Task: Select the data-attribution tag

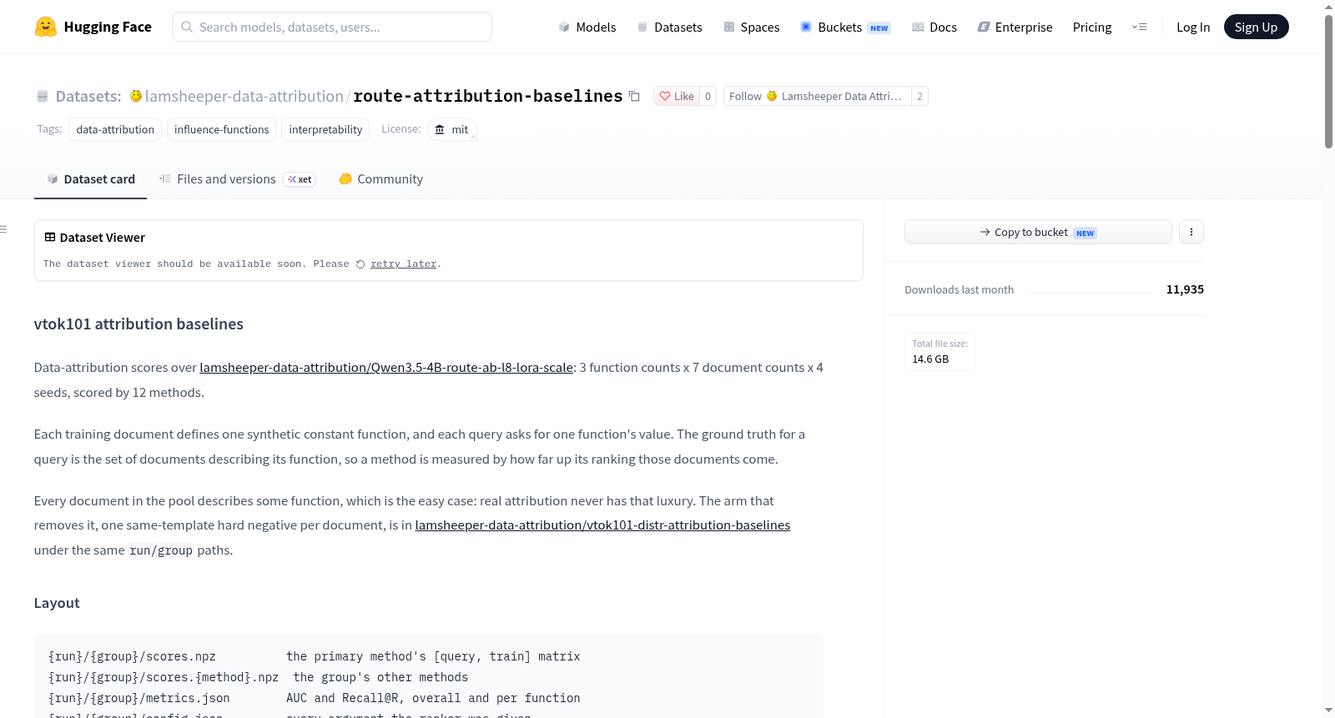Action: (115, 129)
